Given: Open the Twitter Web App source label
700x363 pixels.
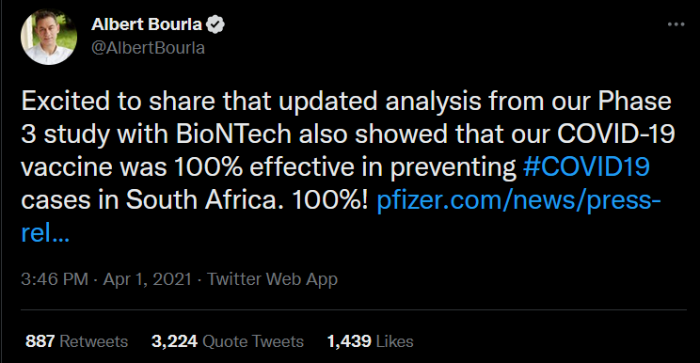Looking at the screenshot, I should pyautogui.click(x=272, y=279).
